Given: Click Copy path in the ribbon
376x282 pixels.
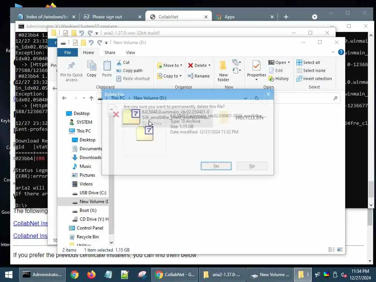Looking at the screenshot, I should pos(130,70).
